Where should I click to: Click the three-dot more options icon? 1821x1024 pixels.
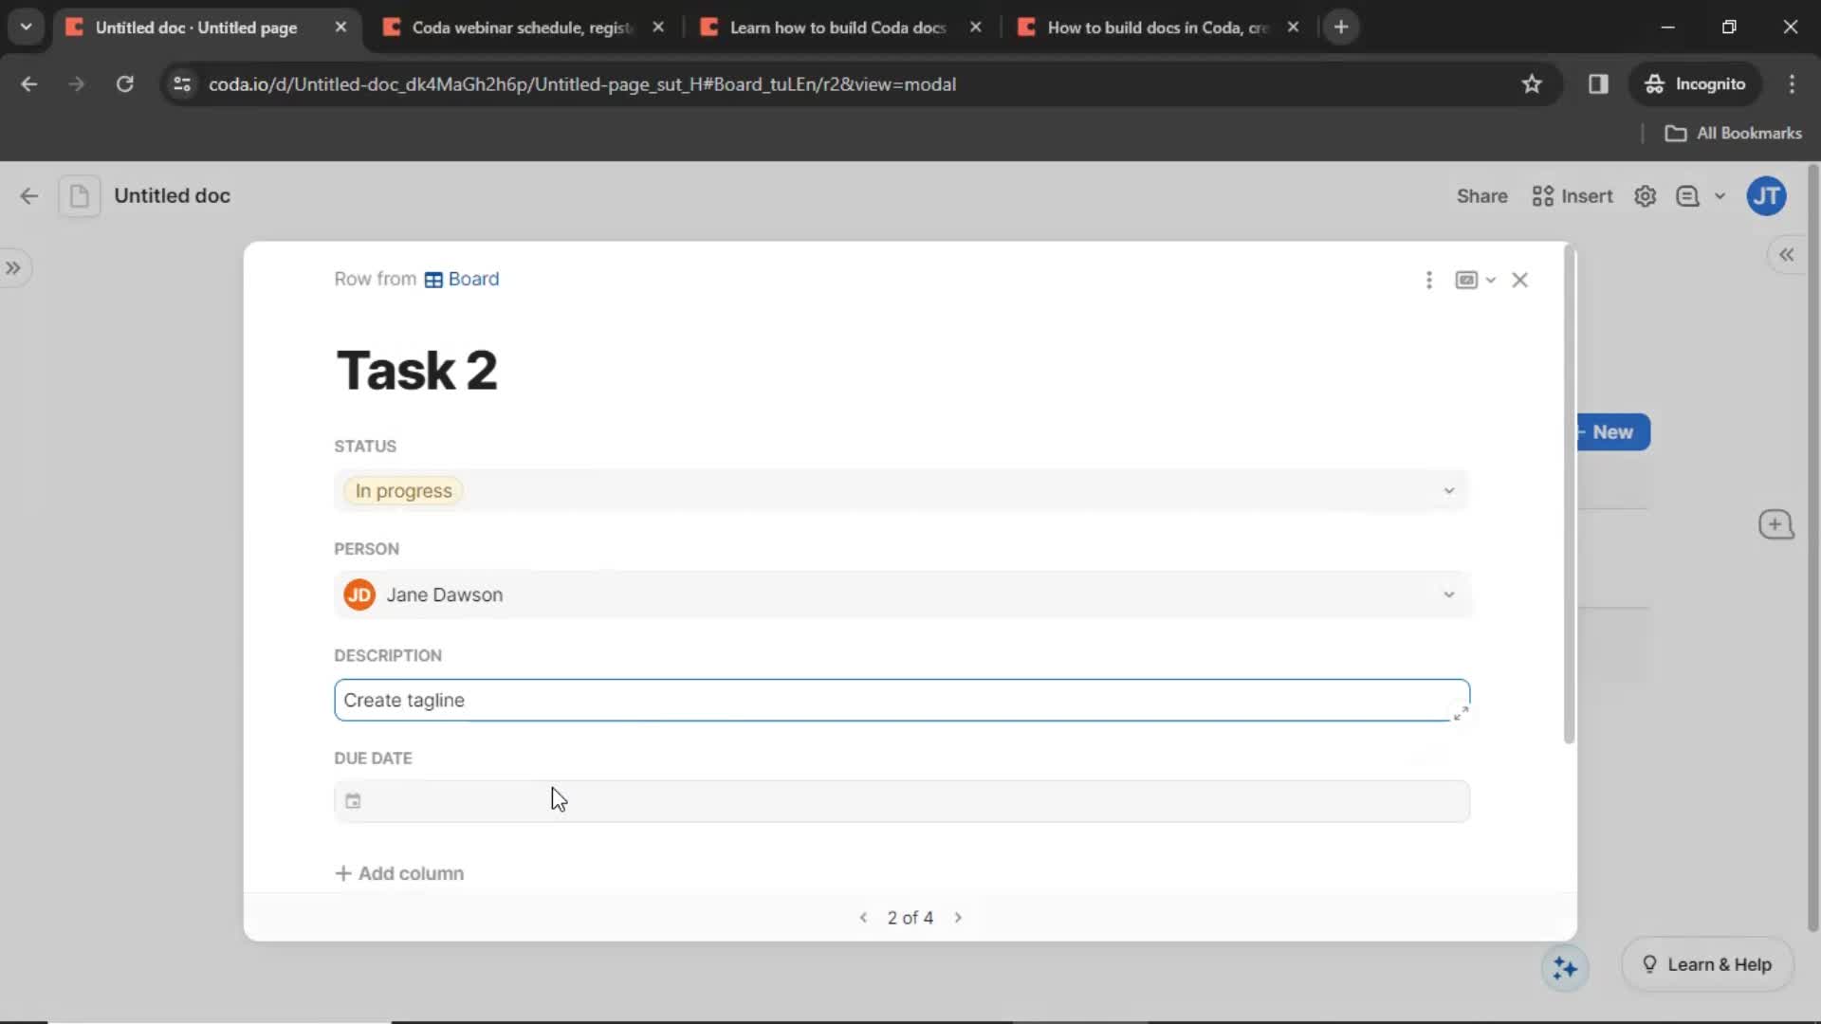1428,279
